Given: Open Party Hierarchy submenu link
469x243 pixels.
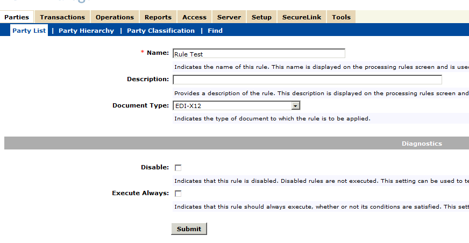Looking at the screenshot, I should [86, 31].
